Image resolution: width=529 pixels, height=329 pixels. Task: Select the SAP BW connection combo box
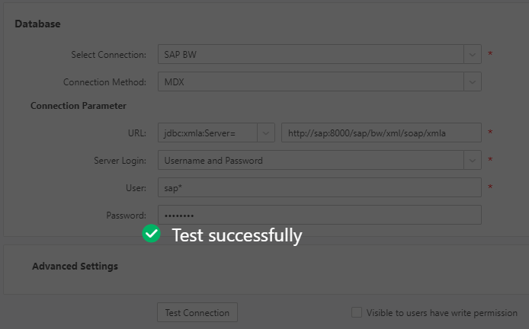310,55
